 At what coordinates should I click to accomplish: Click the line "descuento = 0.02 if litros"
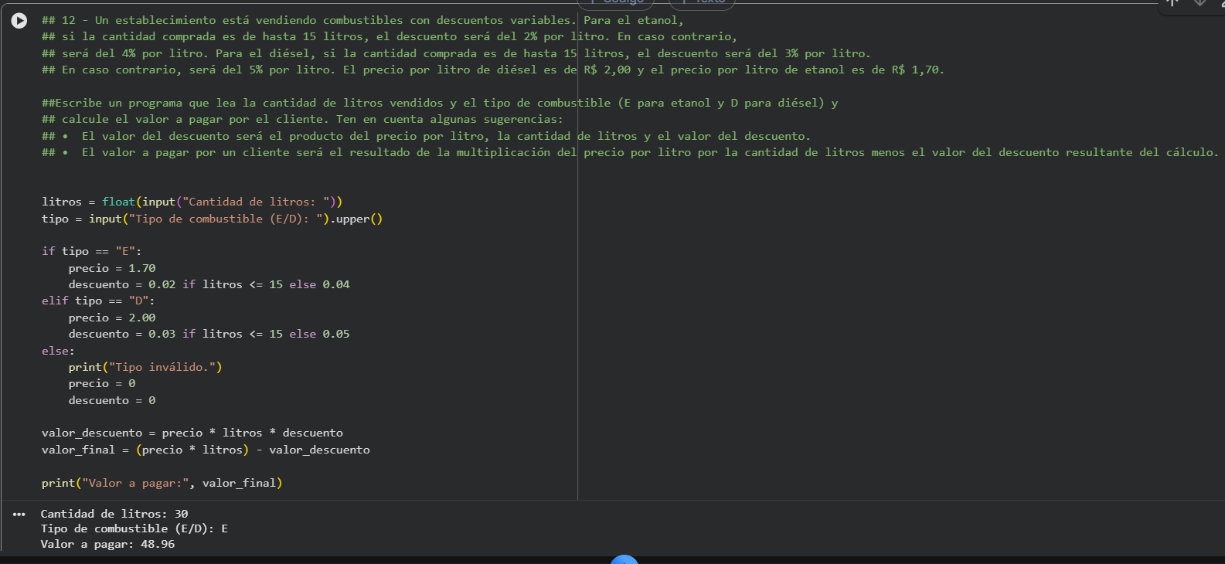click(209, 285)
